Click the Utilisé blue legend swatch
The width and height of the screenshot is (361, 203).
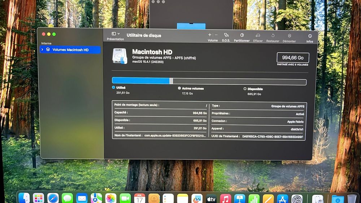coord(113,87)
